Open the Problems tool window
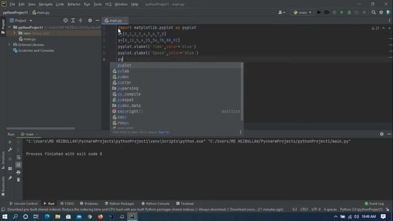The height and width of the screenshot is (221, 393). (89, 203)
